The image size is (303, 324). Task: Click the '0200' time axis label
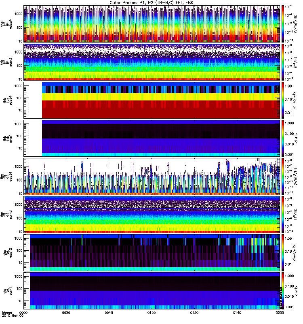[x=280, y=312]
